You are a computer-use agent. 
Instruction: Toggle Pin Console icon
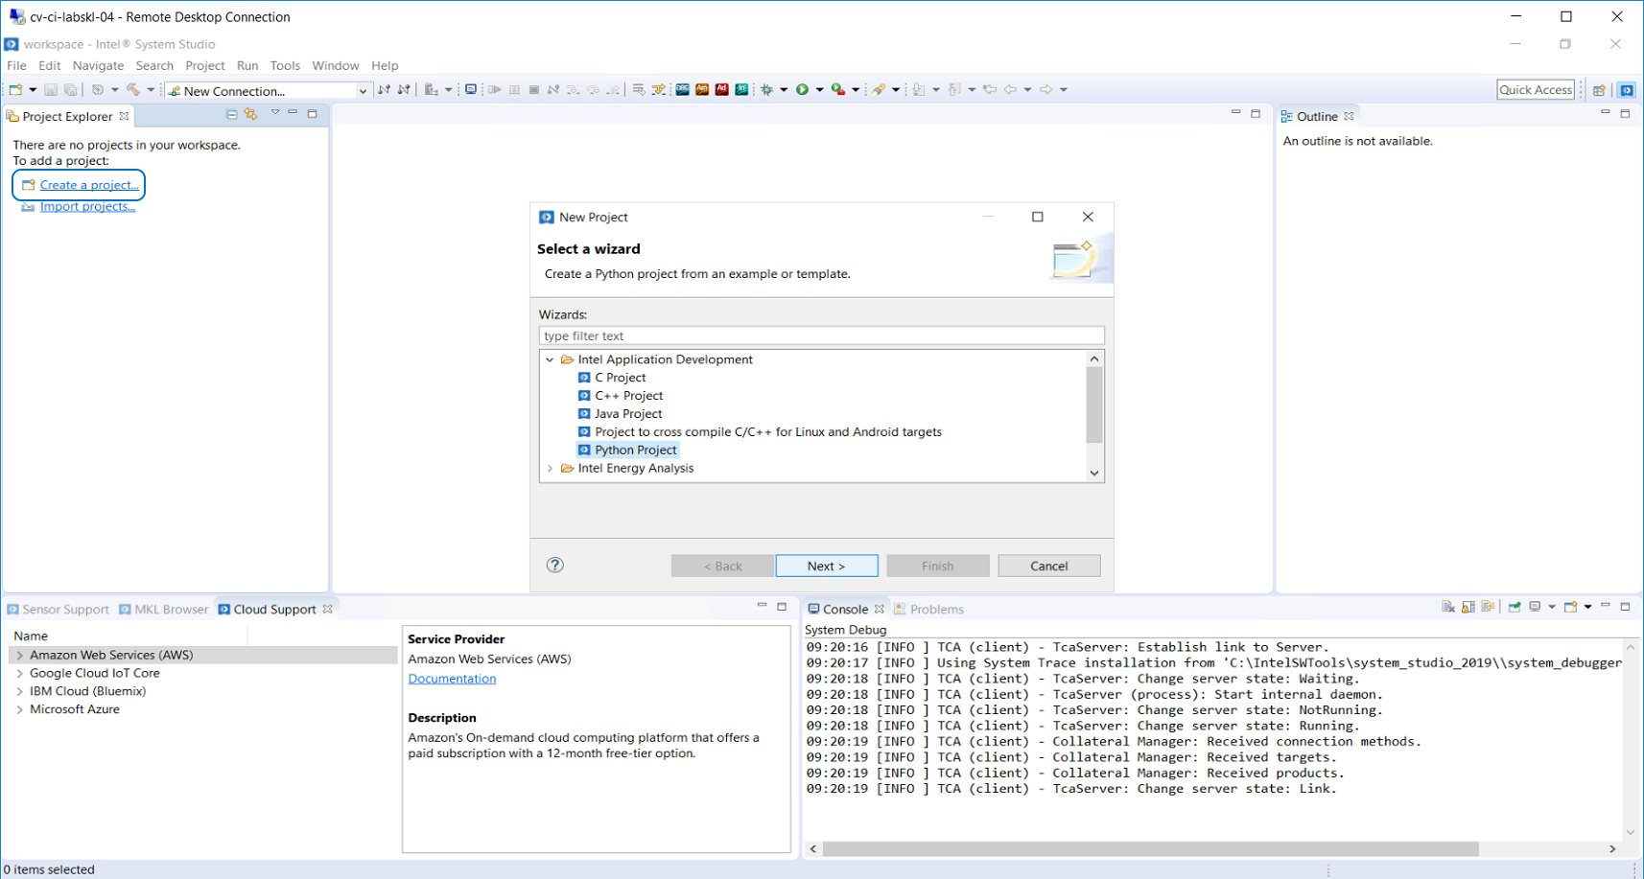(x=1515, y=607)
